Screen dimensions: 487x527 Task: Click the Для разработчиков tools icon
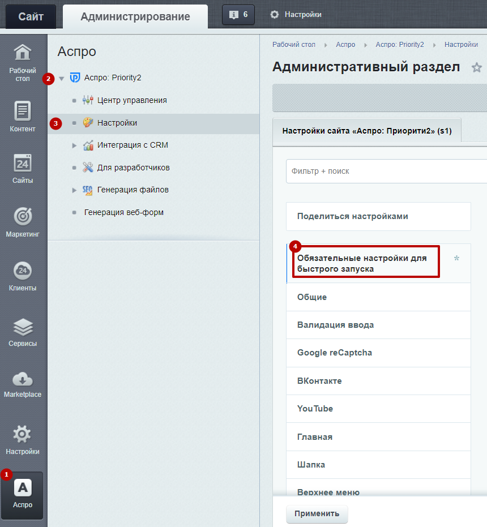(88, 168)
